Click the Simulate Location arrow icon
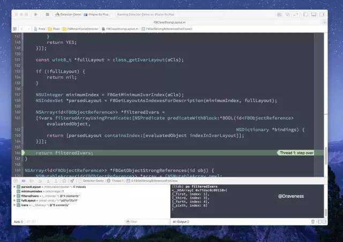The width and height of the screenshot is (343, 242). 72,181
